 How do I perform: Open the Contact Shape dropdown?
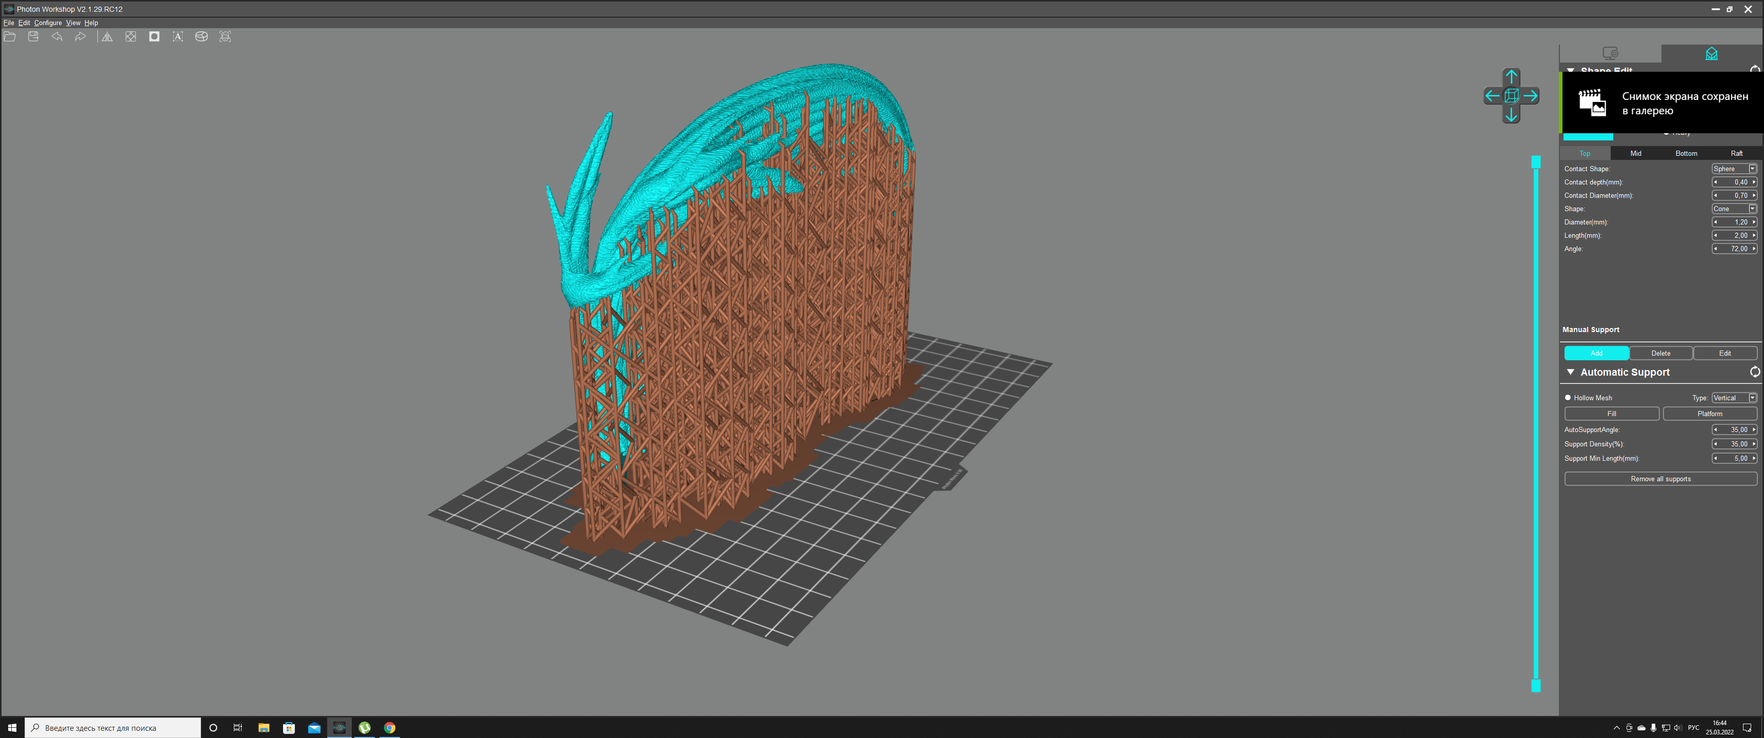(x=1734, y=169)
